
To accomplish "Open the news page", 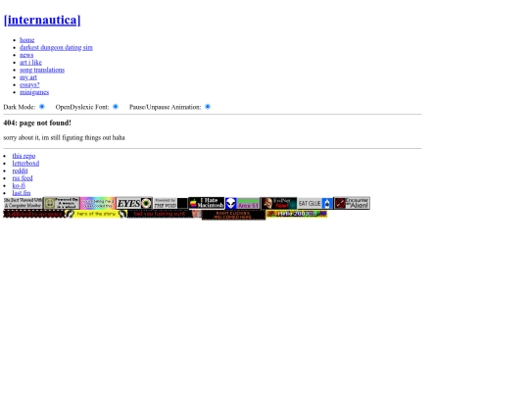I will (x=26, y=55).
